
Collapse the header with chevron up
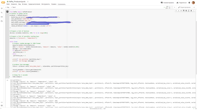pos(194,7)
